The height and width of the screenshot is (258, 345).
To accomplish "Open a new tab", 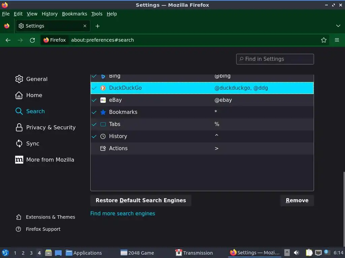I will coord(97,26).
